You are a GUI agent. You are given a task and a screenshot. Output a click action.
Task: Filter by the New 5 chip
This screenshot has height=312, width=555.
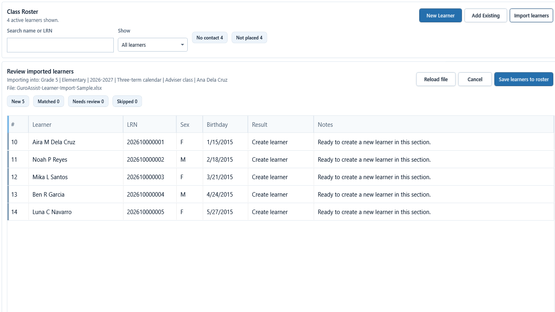18,102
